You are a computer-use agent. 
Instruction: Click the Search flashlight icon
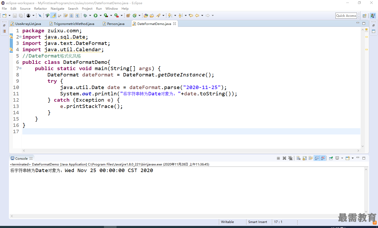click(x=158, y=15)
